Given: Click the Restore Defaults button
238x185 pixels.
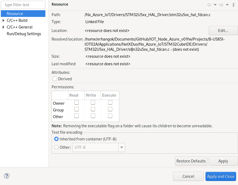Looking at the screenshot, I should point(191,161).
